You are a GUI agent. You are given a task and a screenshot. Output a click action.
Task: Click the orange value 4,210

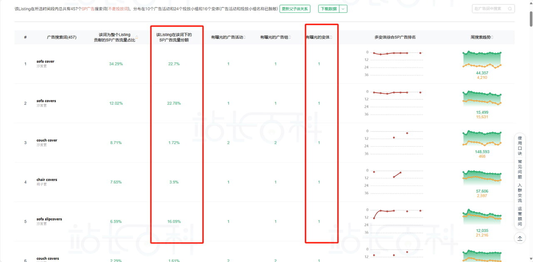482,78
